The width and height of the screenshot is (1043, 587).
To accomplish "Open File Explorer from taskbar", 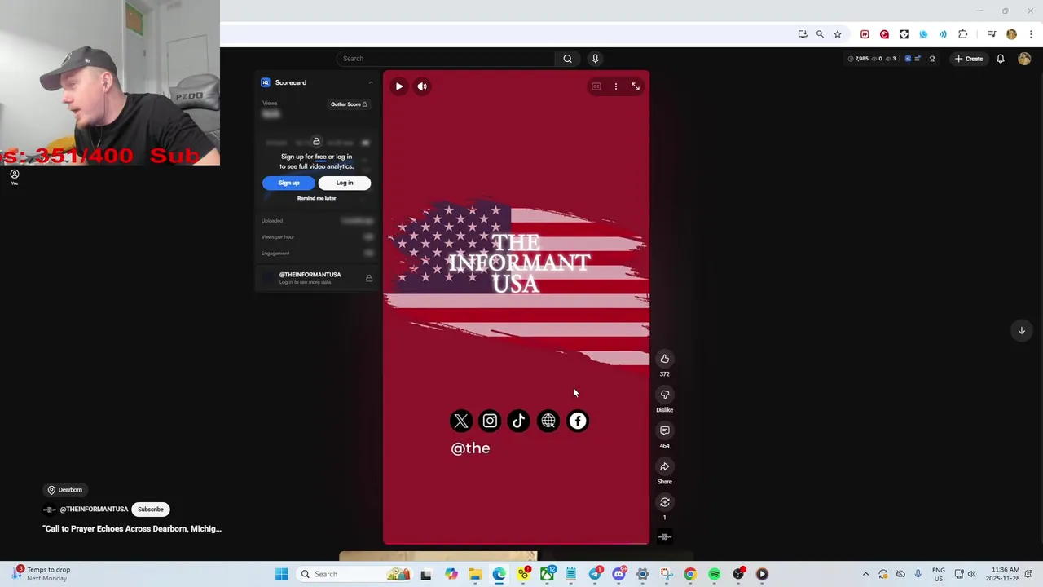I will point(475,574).
